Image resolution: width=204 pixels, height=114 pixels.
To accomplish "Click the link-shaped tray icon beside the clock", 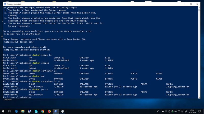I will tap(186, 111).
